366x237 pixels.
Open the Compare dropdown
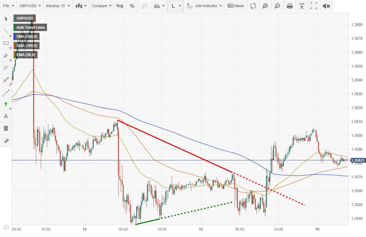click(x=101, y=6)
